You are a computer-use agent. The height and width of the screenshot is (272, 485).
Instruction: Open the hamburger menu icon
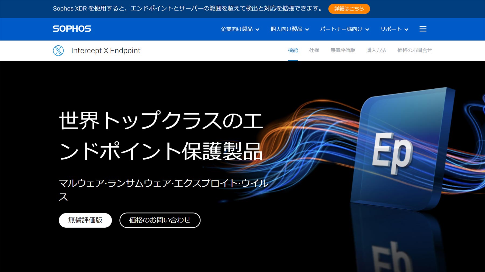coord(423,29)
